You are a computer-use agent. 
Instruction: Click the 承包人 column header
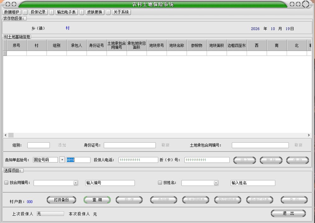[x=77, y=46]
